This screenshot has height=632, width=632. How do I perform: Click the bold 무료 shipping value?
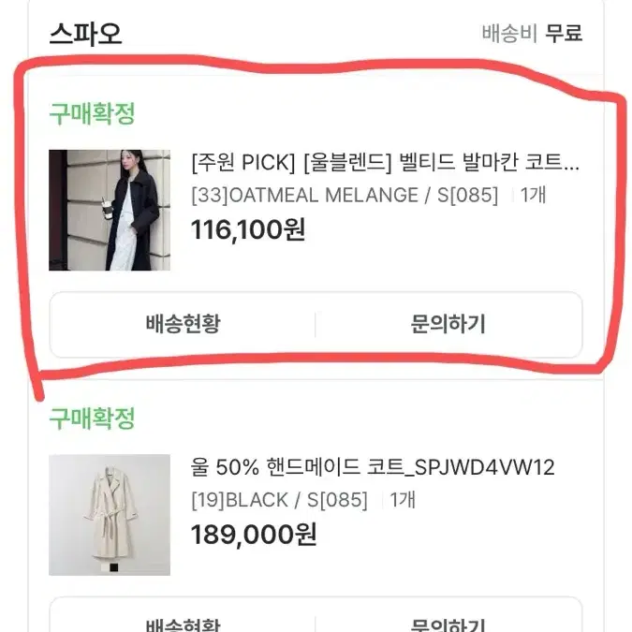point(564,33)
